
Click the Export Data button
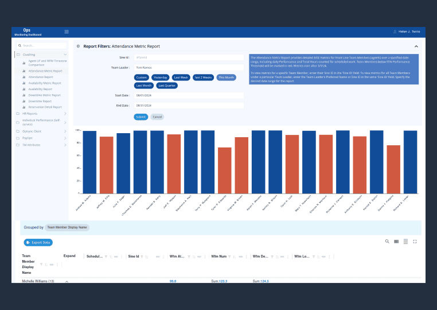[38, 242]
